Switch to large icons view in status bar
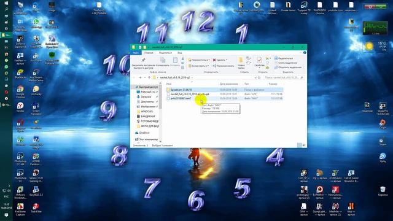This screenshot has width=393, height=221. pos(304,145)
